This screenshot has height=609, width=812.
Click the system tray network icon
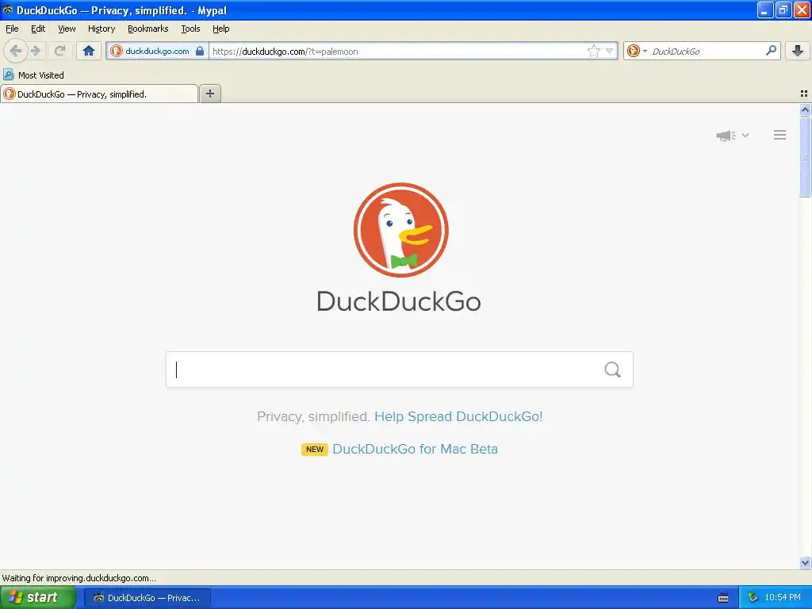click(x=752, y=598)
